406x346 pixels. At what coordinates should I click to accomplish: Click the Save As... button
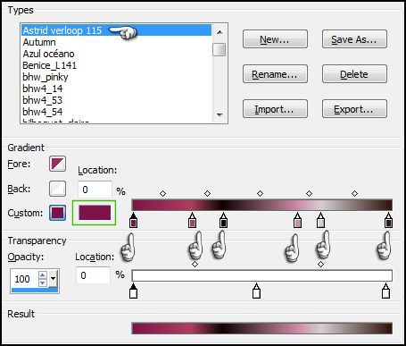354,39
